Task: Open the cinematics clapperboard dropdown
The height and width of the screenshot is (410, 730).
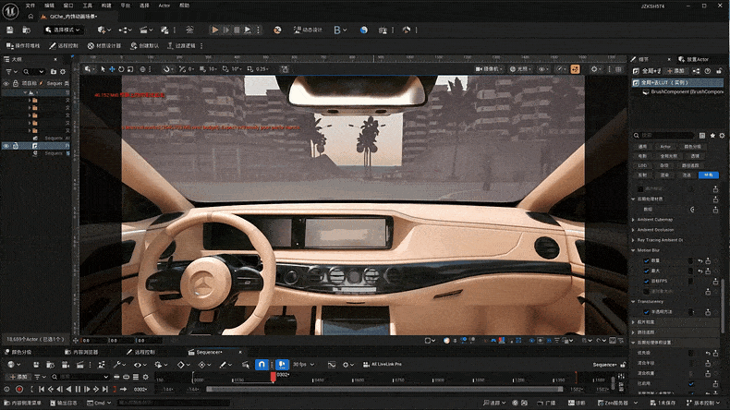Action: pyautogui.click(x=146, y=30)
